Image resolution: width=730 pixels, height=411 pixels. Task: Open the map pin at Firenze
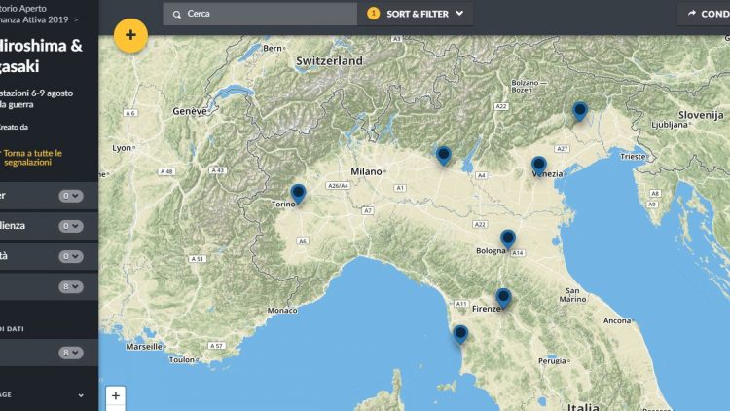pos(503,297)
